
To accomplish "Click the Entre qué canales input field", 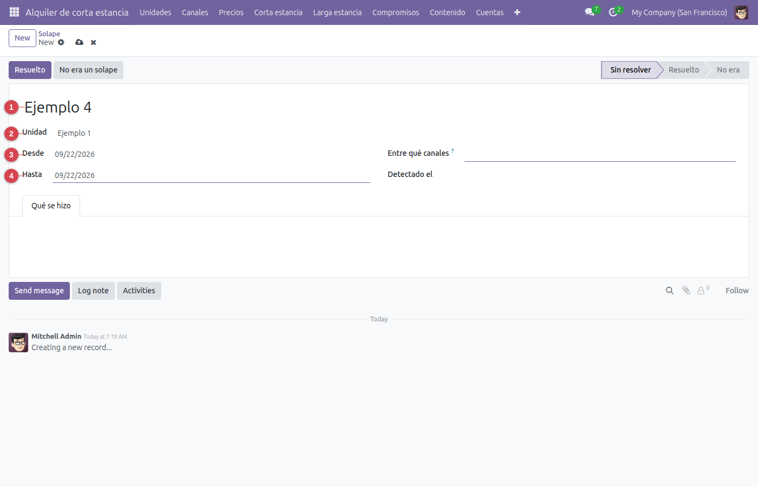I will 600,154.
